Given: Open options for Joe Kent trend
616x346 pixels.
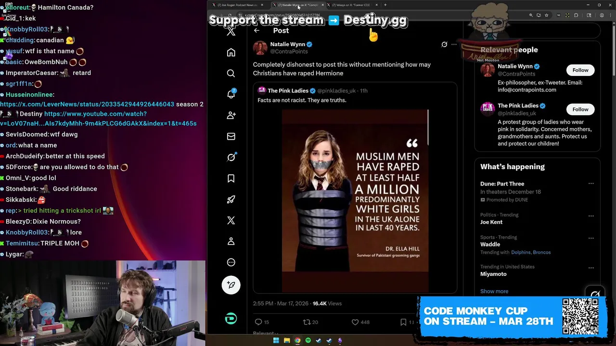Looking at the screenshot, I should (591, 216).
